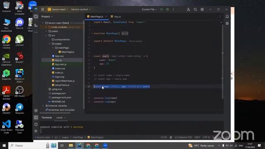Expand the folded MainPage function body
The width and height of the screenshot is (265, 149).
[125, 34]
